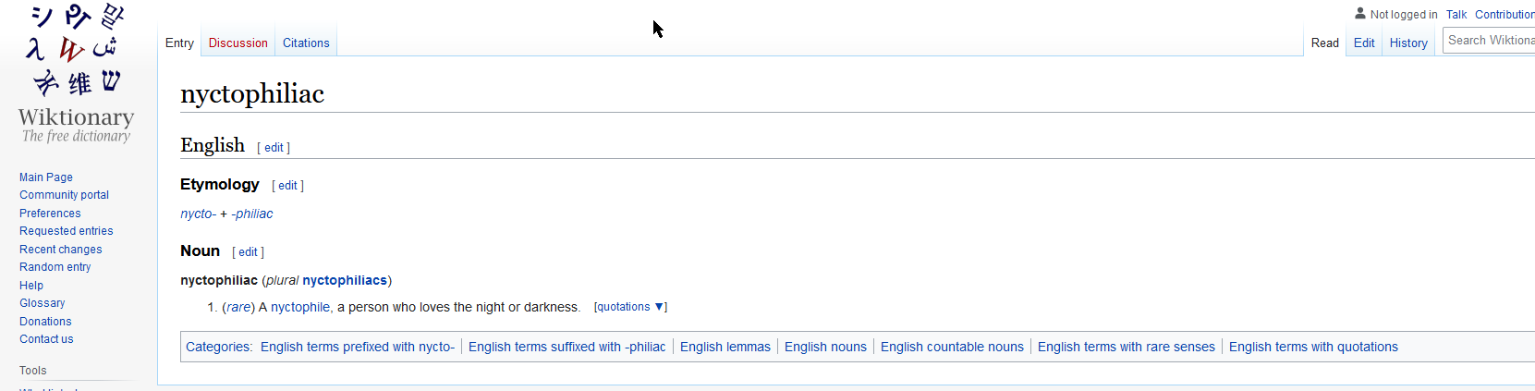The width and height of the screenshot is (1535, 391).
Task: Click the Categories label link
Action: [x=218, y=347]
